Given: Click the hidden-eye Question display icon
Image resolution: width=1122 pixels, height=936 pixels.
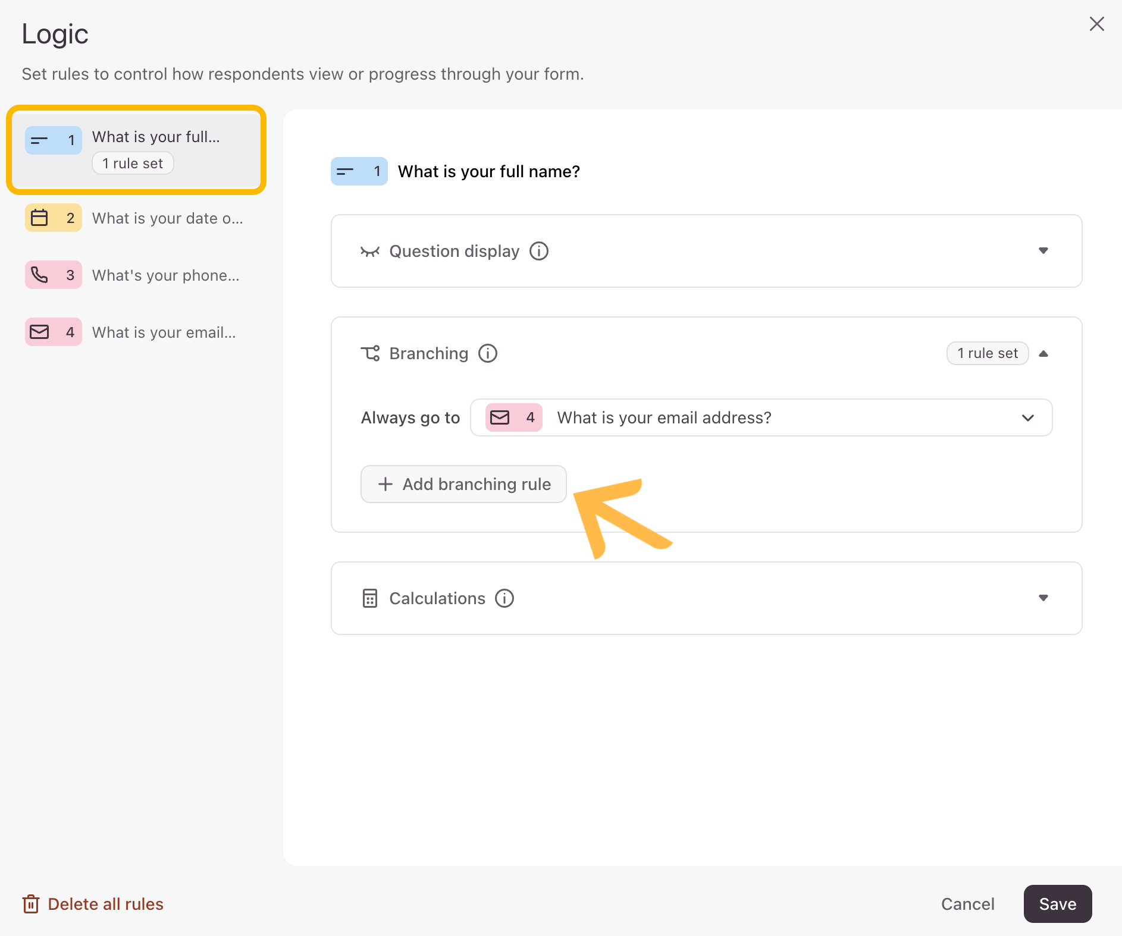Looking at the screenshot, I should coord(370,252).
